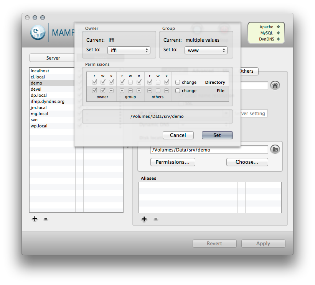This screenshot has width=315, height=285.
Task: Toggle Directory others execute checkbox
Action: [167, 82]
